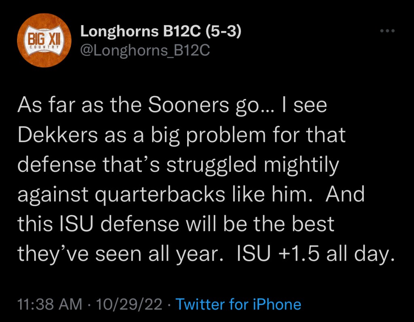Open the Longhorns B12C display name
This screenshot has width=414, height=322.
pyautogui.click(x=142, y=32)
